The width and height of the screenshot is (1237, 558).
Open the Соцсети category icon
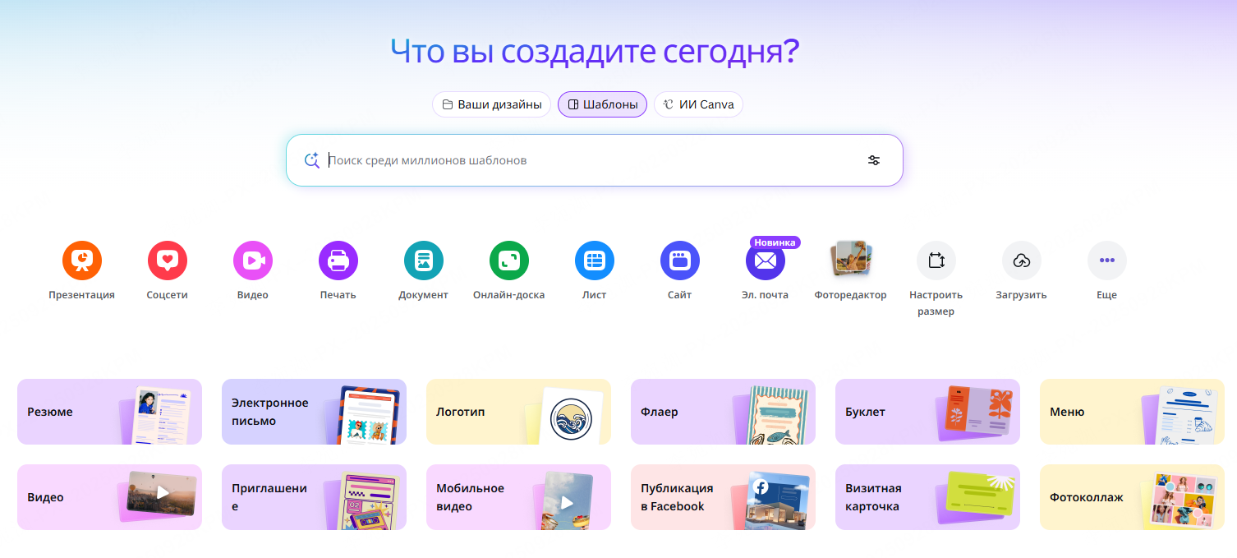pos(167,260)
